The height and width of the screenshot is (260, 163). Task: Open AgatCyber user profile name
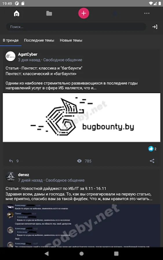pyautogui.click(x=28, y=54)
